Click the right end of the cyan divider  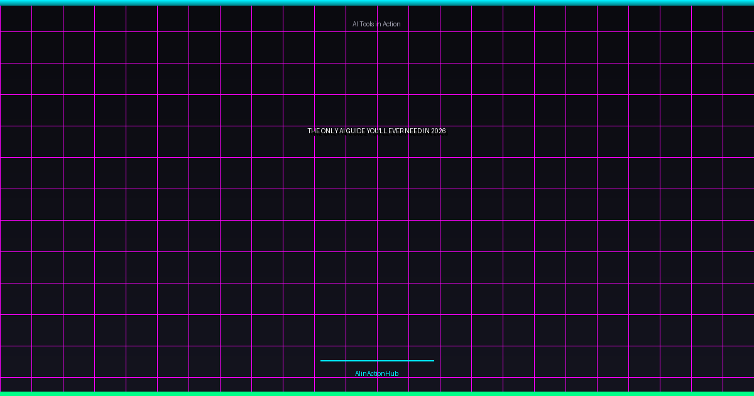pyautogui.click(x=432, y=361)
